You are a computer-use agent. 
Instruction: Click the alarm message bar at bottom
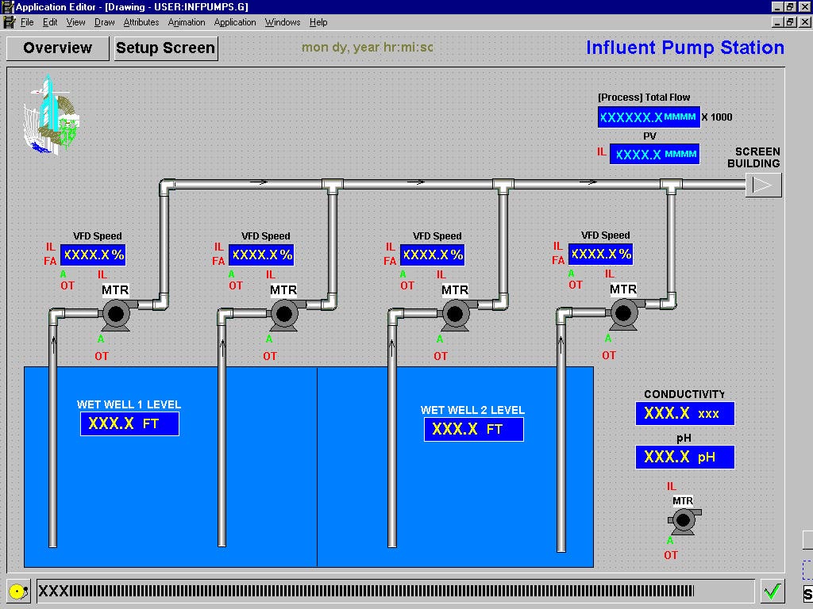pos(395,591)
